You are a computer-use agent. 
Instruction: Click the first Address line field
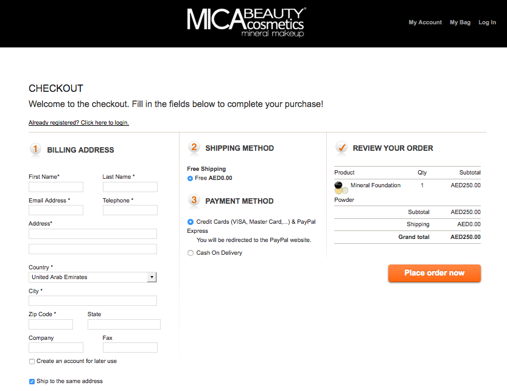[x=93, y=234]
